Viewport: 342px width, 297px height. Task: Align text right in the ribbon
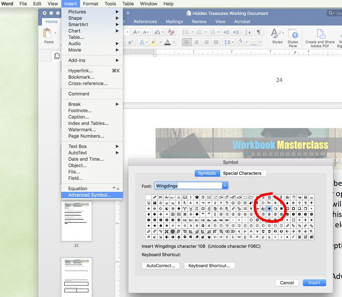point(206,42)
